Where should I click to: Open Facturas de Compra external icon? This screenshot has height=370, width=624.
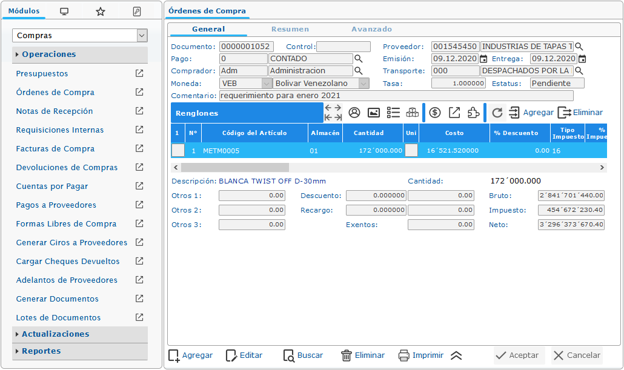(139, 148)
